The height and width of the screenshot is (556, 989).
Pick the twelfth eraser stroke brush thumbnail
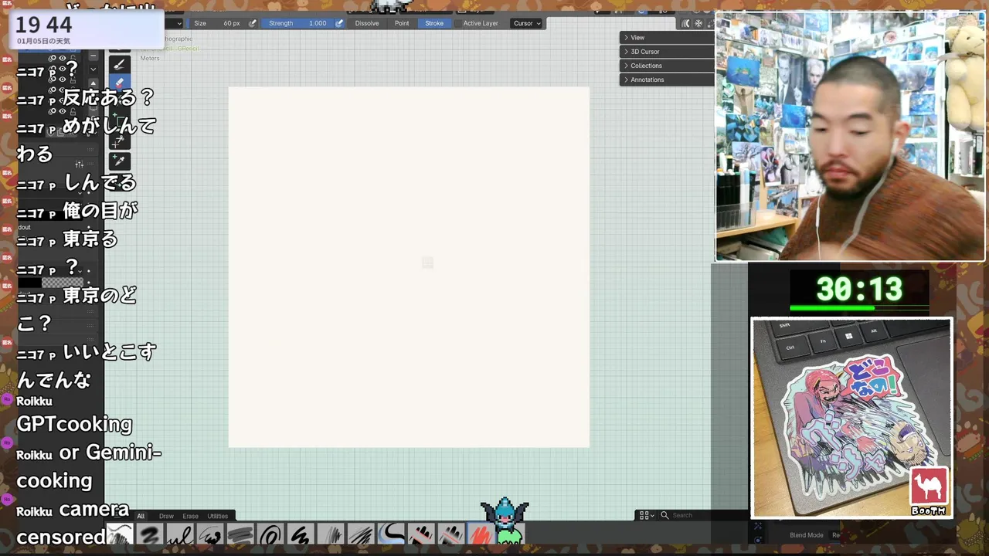(451, 534)
